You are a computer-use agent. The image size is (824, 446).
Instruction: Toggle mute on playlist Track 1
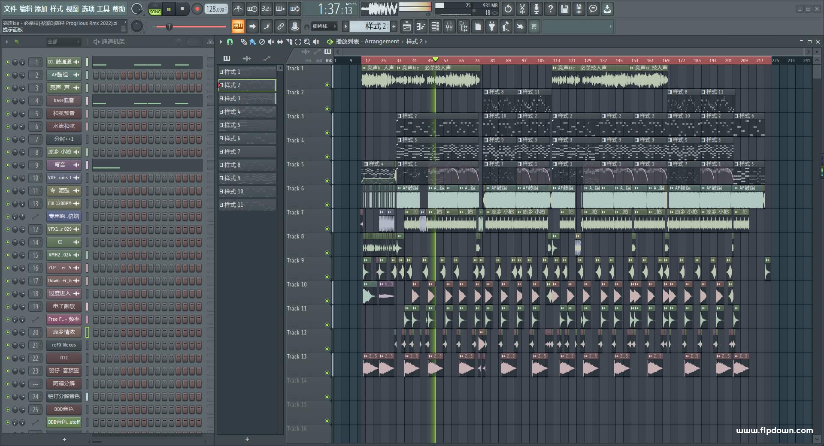(327, 85)
